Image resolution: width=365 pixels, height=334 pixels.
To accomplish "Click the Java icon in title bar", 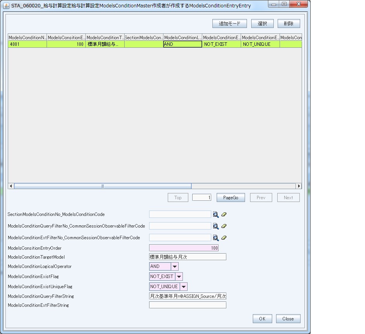I will (x=6, y=5).
